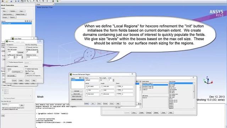Click Apply in the Hexcore dialog
The width and height of the screenshot is (227, 128).
(21, 80)
